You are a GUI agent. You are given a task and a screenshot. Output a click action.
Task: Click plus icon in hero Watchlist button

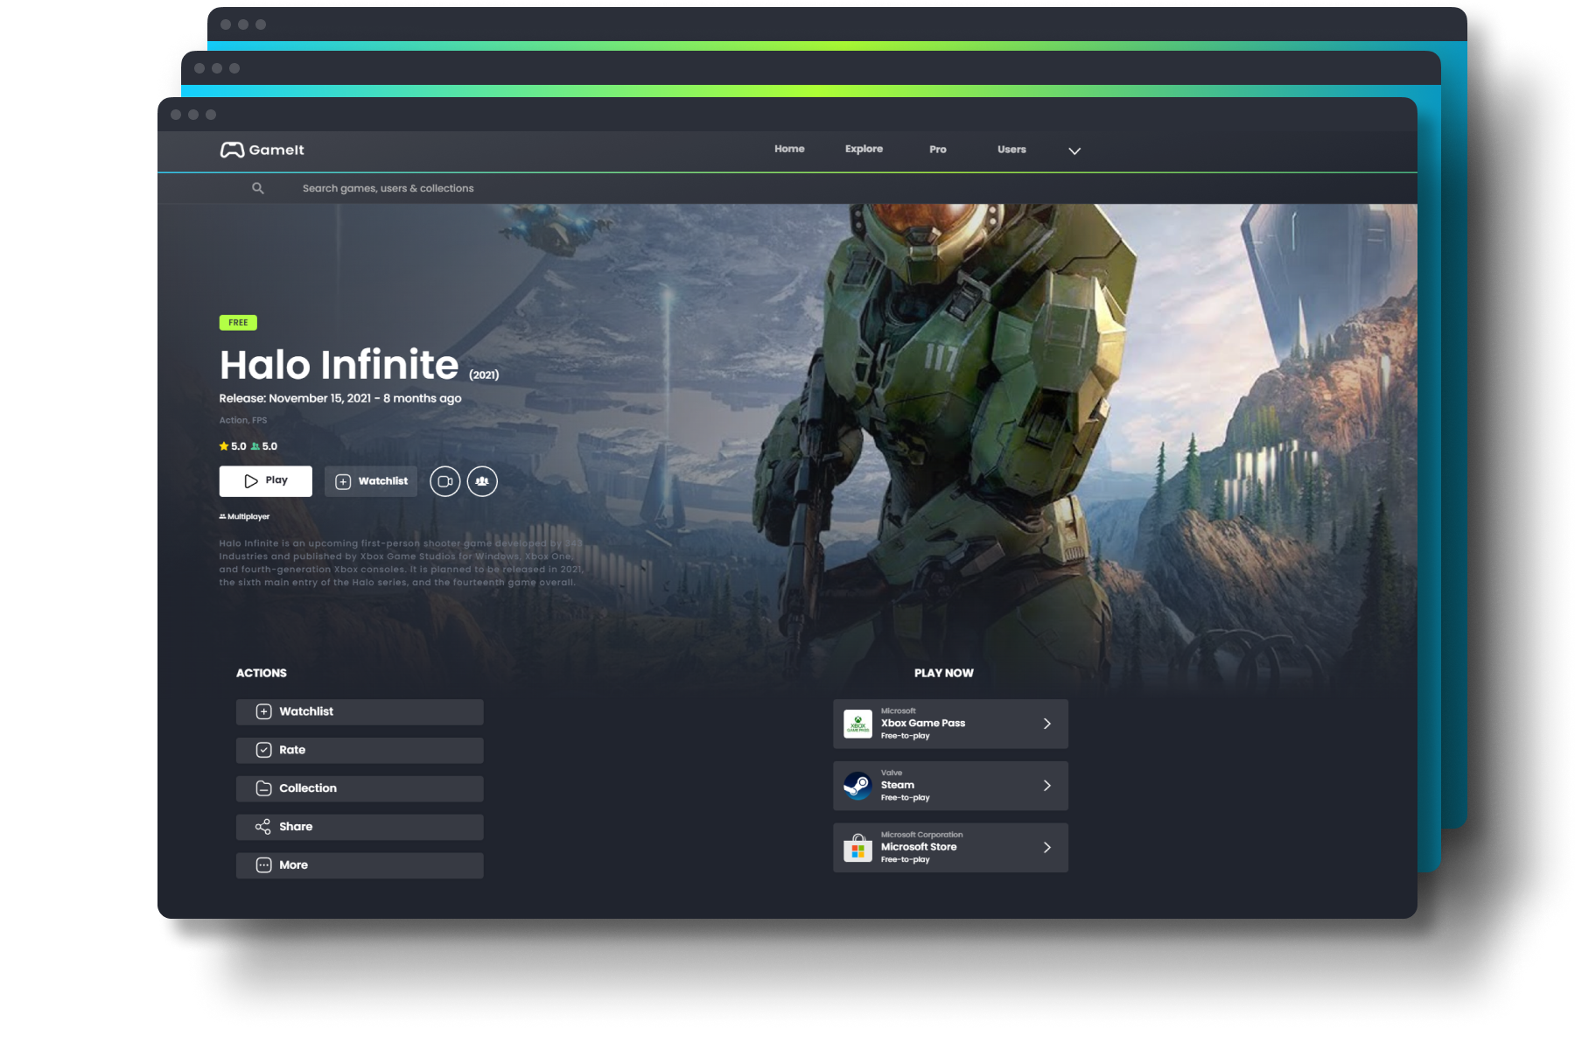coord(343,482)
